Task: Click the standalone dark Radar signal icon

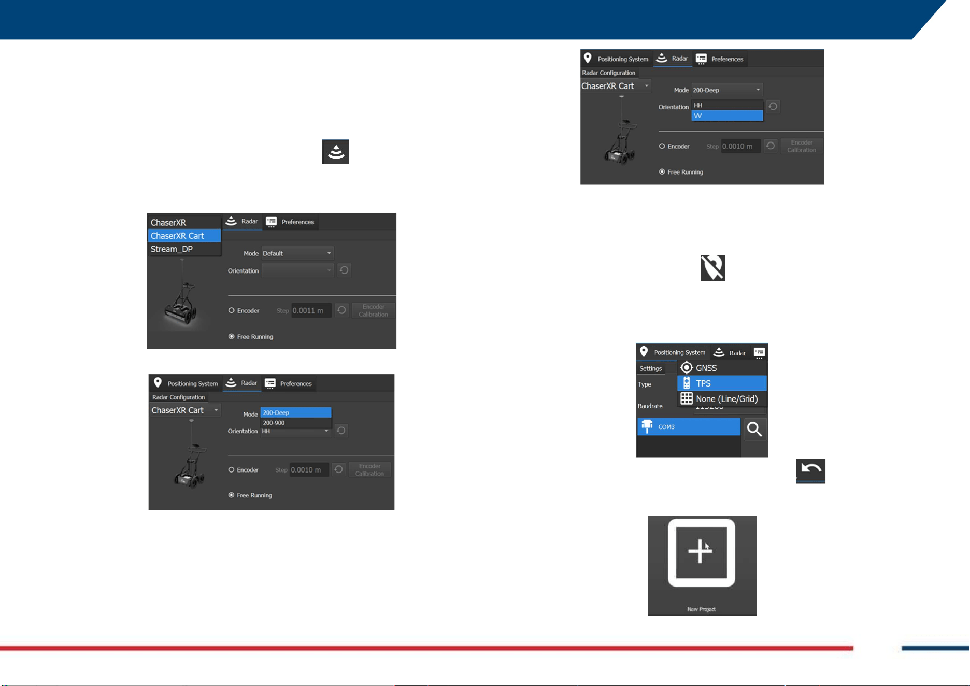Action: pyautogui.click(x=335, y=152)
